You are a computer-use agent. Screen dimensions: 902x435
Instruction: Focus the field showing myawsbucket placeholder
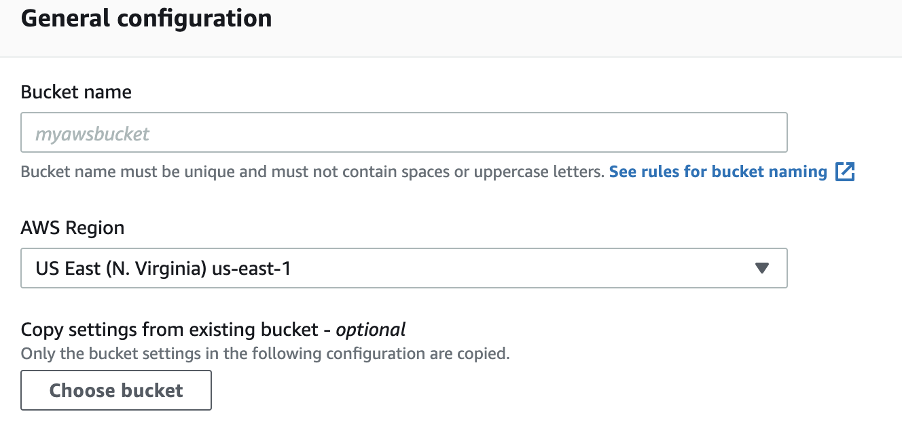pos(404,132)
